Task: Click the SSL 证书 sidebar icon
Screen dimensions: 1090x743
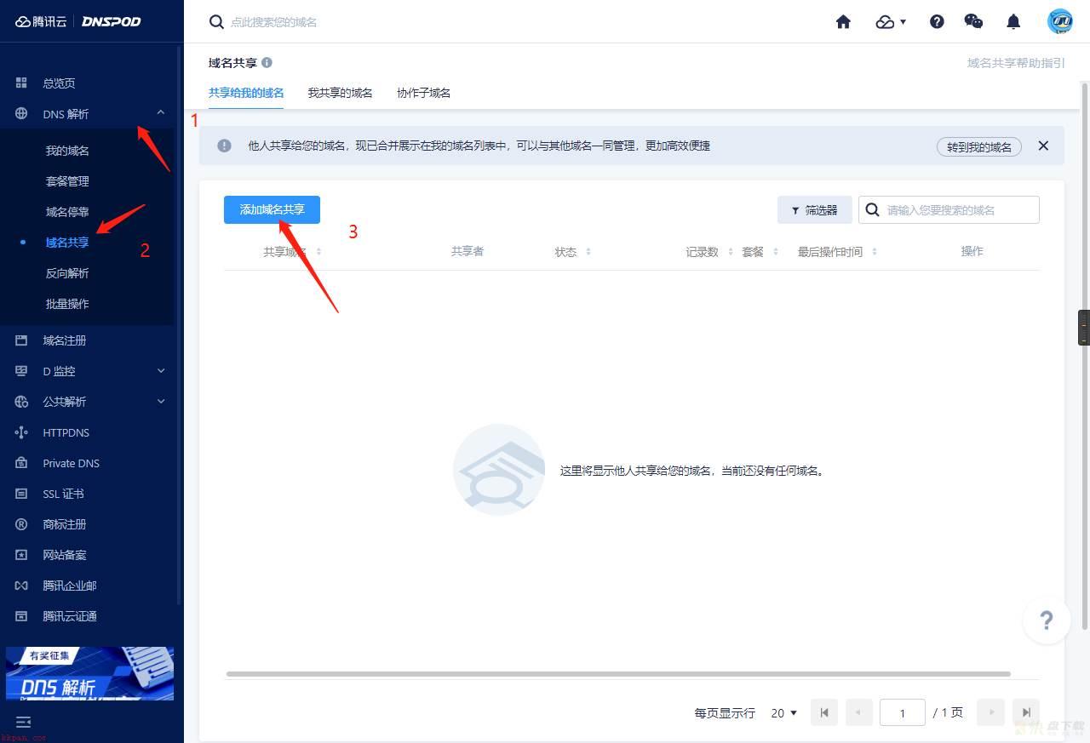Action: (x=21, y=494)
